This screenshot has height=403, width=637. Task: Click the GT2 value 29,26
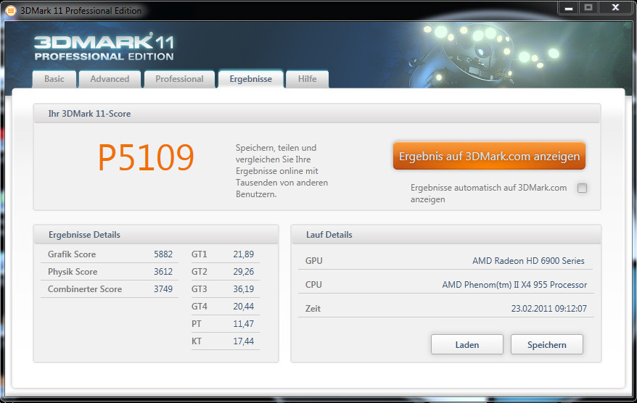(x=243, y=272)
